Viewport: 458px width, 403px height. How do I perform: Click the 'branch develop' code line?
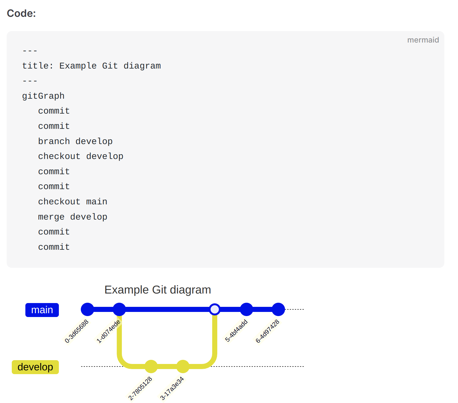pos(75,141)
